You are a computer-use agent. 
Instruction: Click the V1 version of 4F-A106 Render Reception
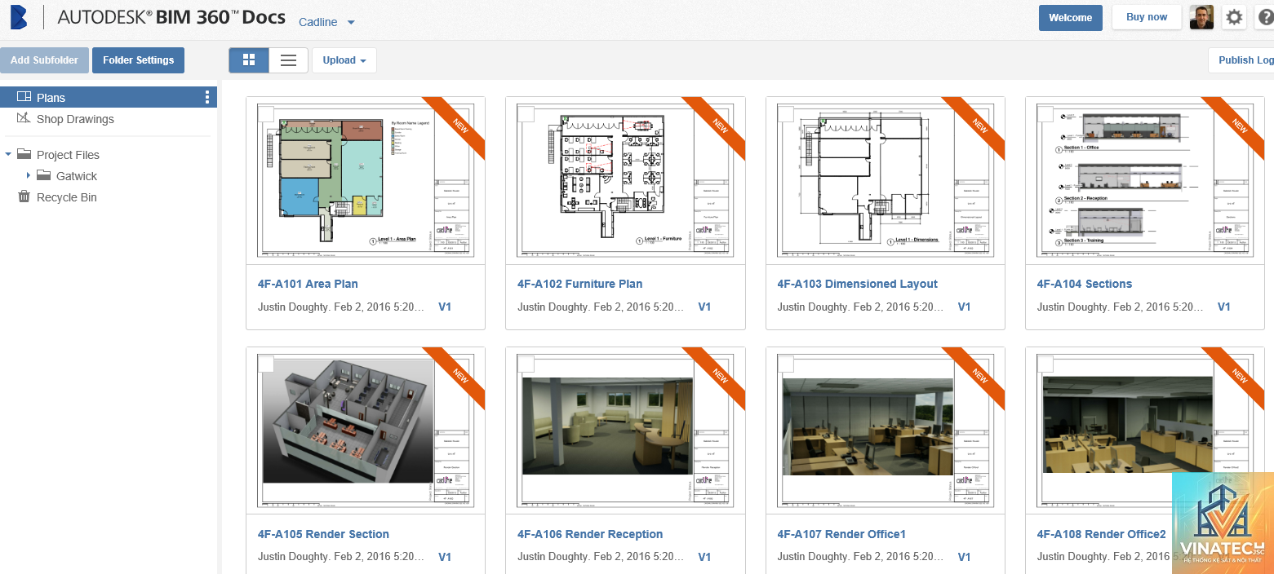click(704, 557)
